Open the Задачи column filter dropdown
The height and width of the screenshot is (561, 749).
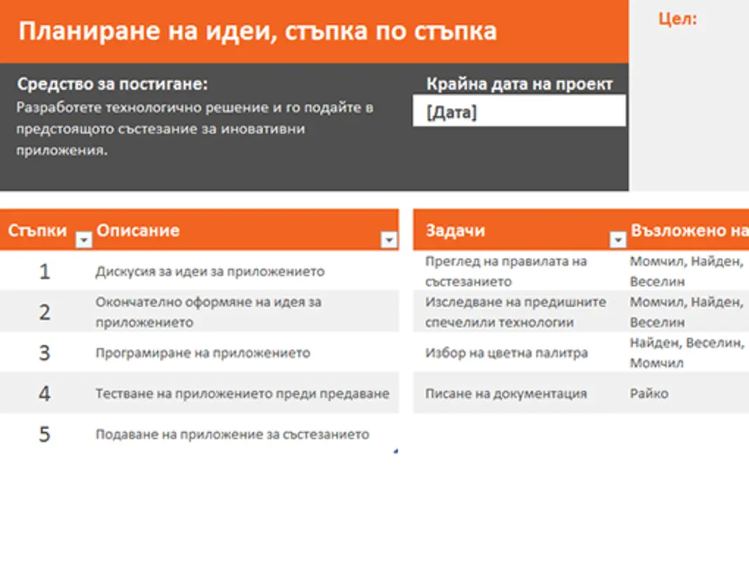(x=618, y=239)
